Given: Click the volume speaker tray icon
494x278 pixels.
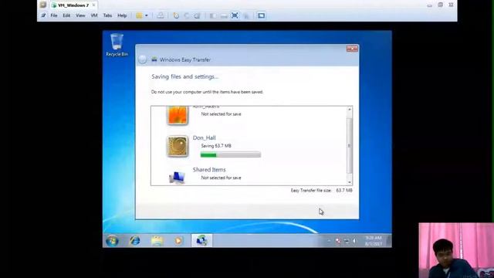Looking at the screenshot, I should 354,241.
